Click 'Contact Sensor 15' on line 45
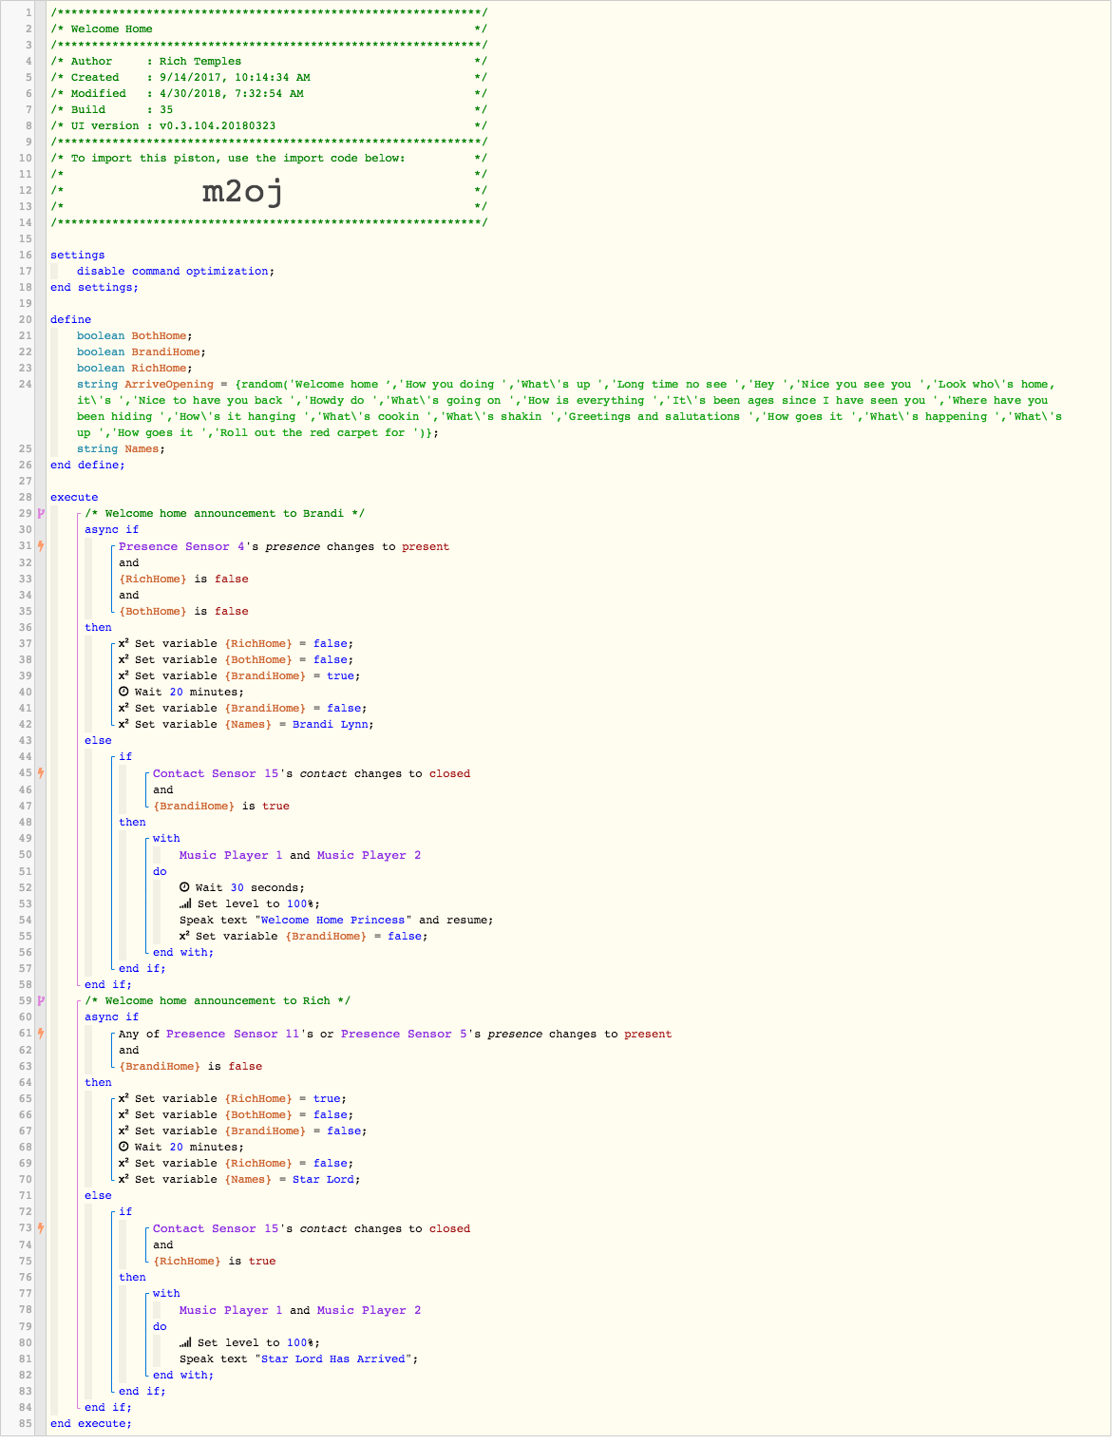 click(x=216, y=773)
